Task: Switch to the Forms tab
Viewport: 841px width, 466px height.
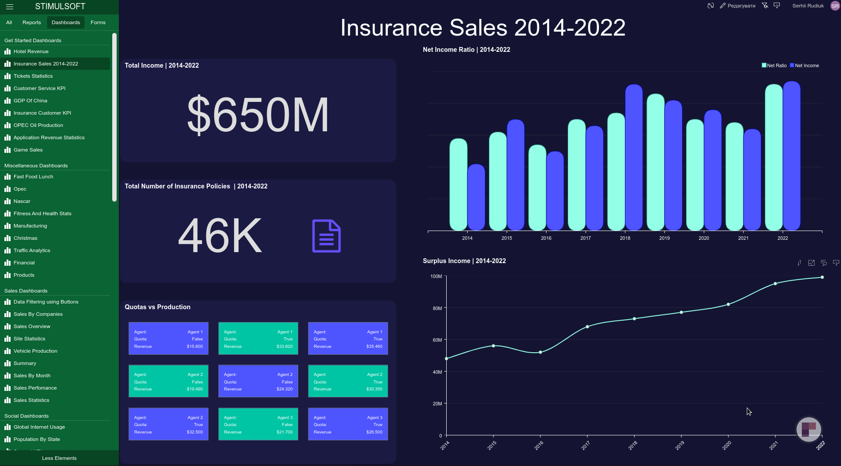Action: pyautogui.click(x=98, y=22)
